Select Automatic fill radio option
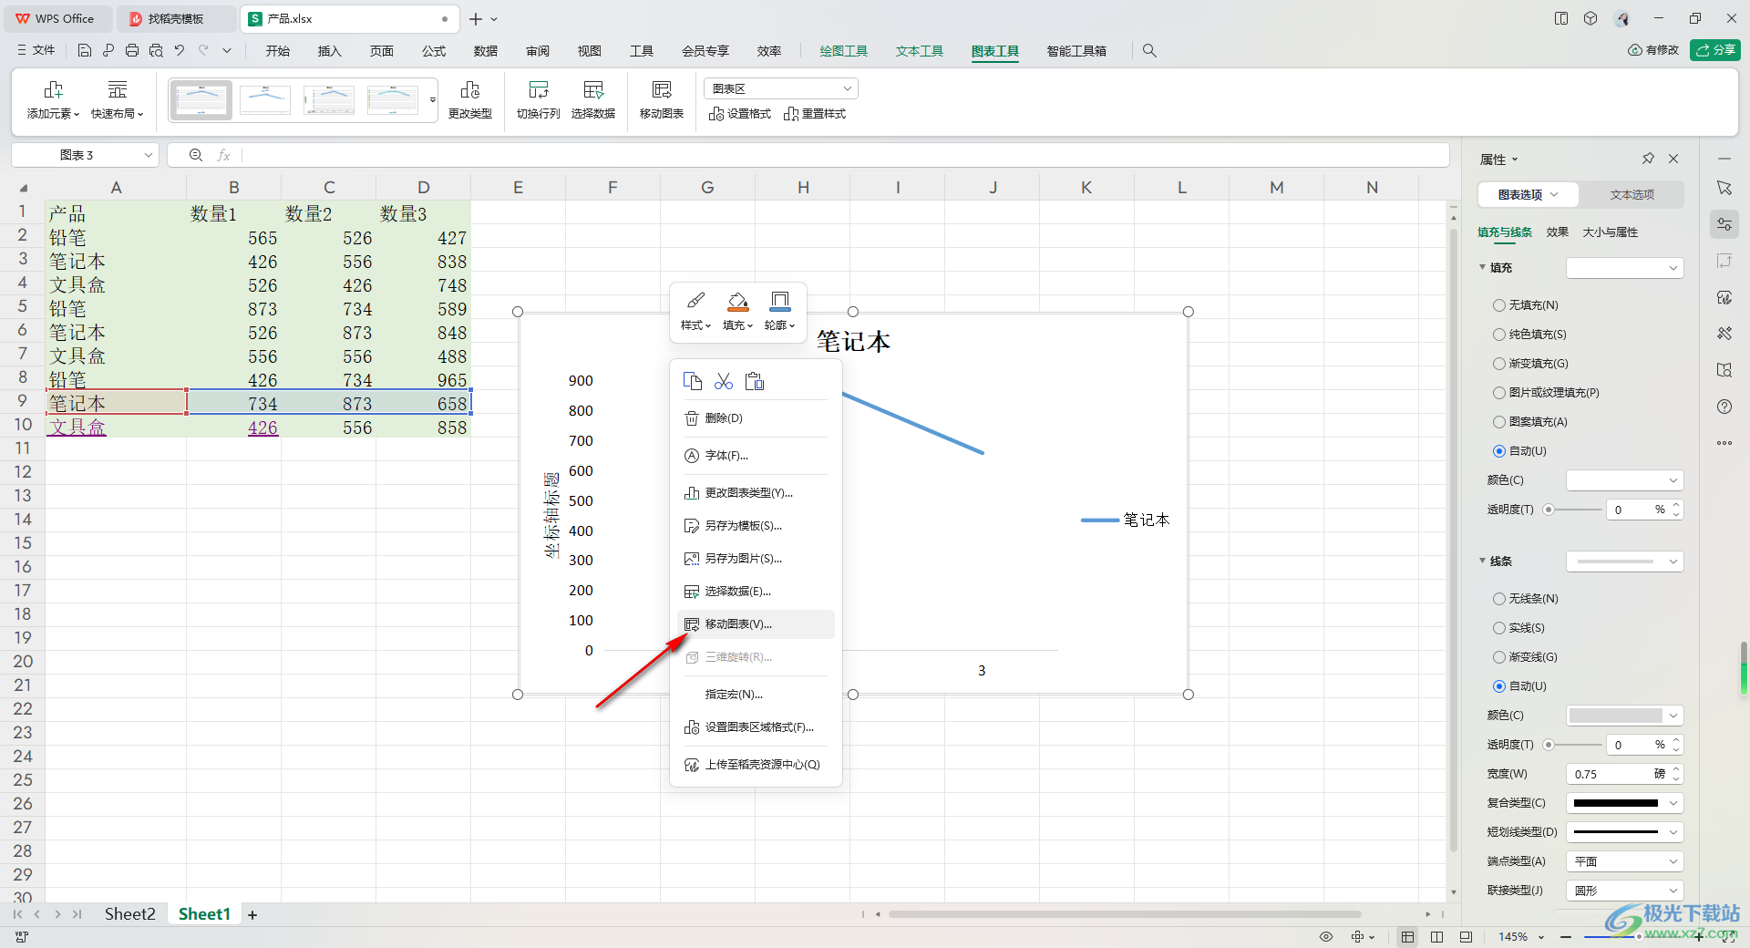Viewport: 1750px width, 948px height. coord(1499,451)
